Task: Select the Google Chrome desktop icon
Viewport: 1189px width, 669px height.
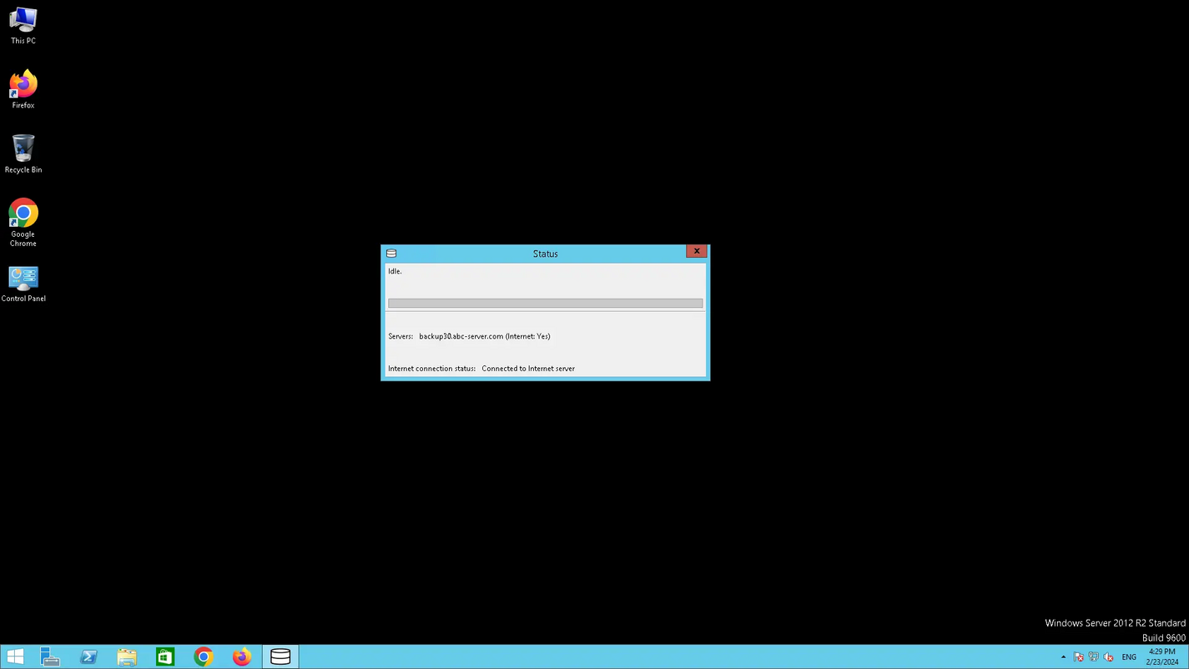Action: (23, 215)
